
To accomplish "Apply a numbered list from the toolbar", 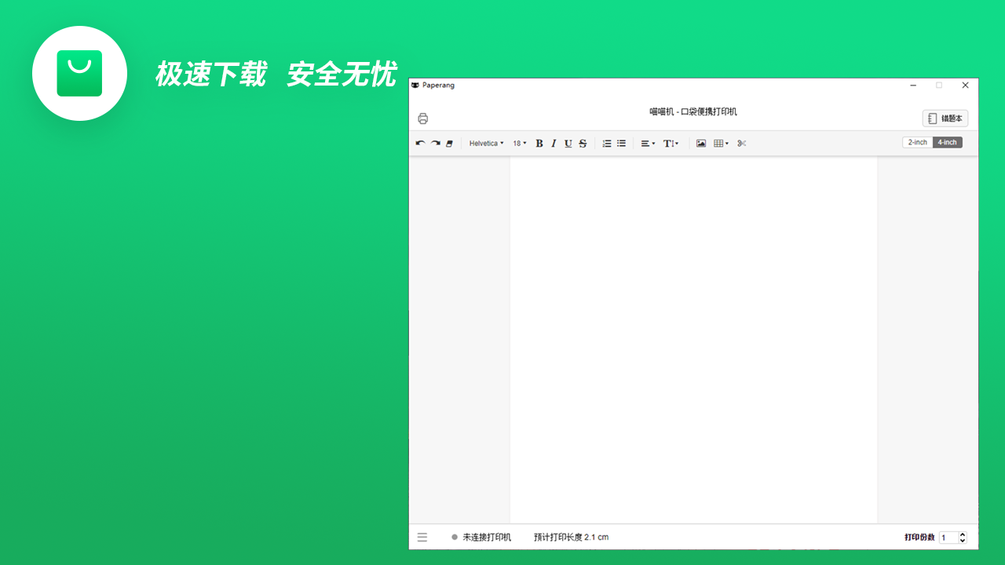I will tap(607, 143).
